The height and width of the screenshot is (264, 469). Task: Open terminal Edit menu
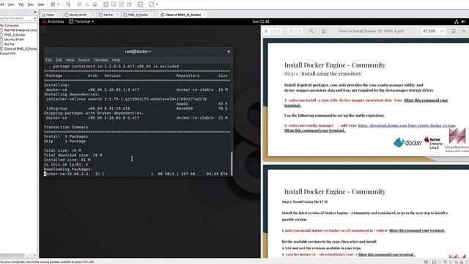tap(59, 60)
